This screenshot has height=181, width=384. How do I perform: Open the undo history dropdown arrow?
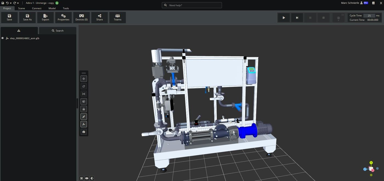click(11, 3)
